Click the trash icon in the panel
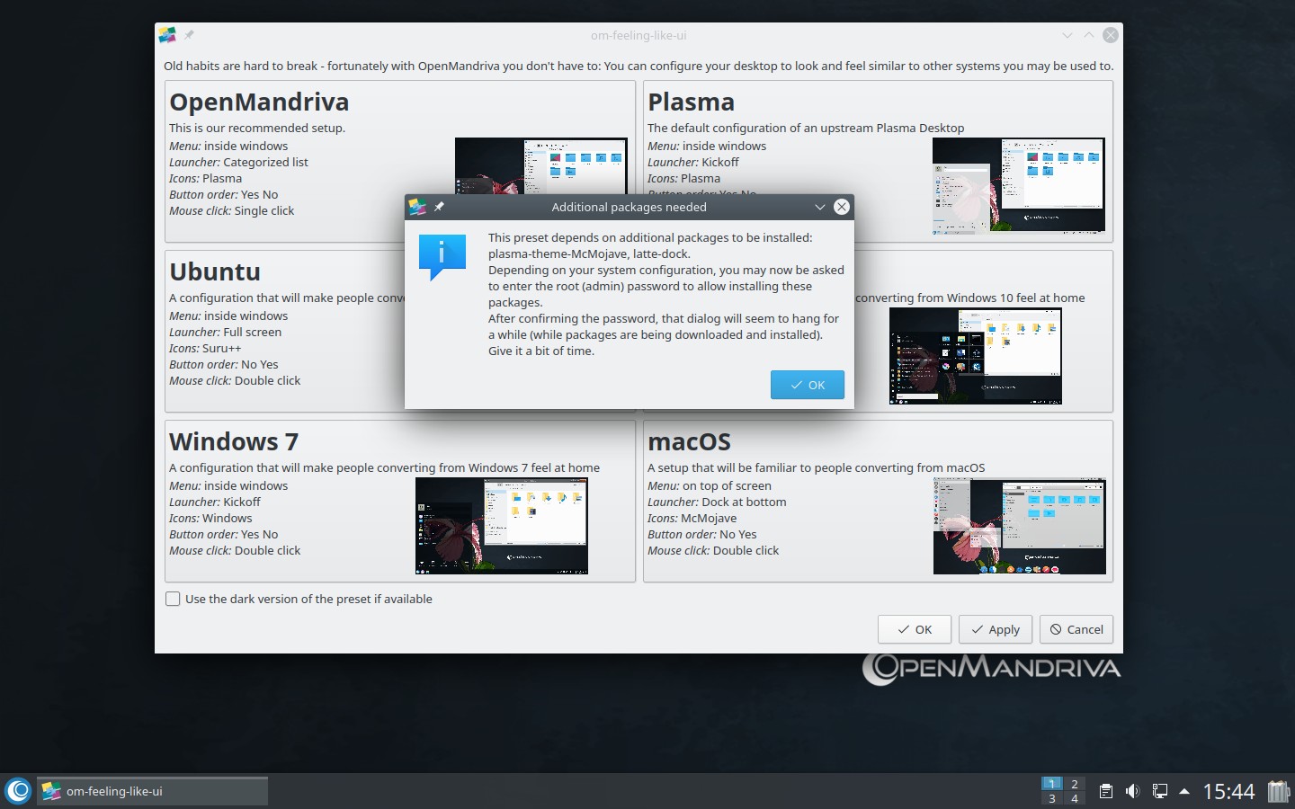 [1278, 791]
